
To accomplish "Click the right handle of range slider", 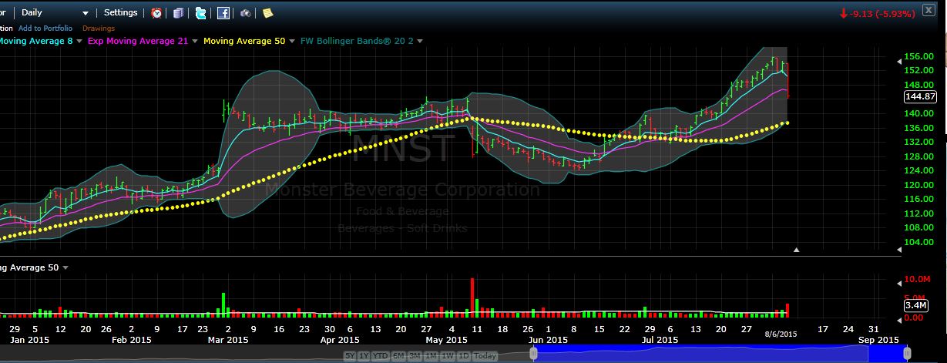I will click(907, 353).
